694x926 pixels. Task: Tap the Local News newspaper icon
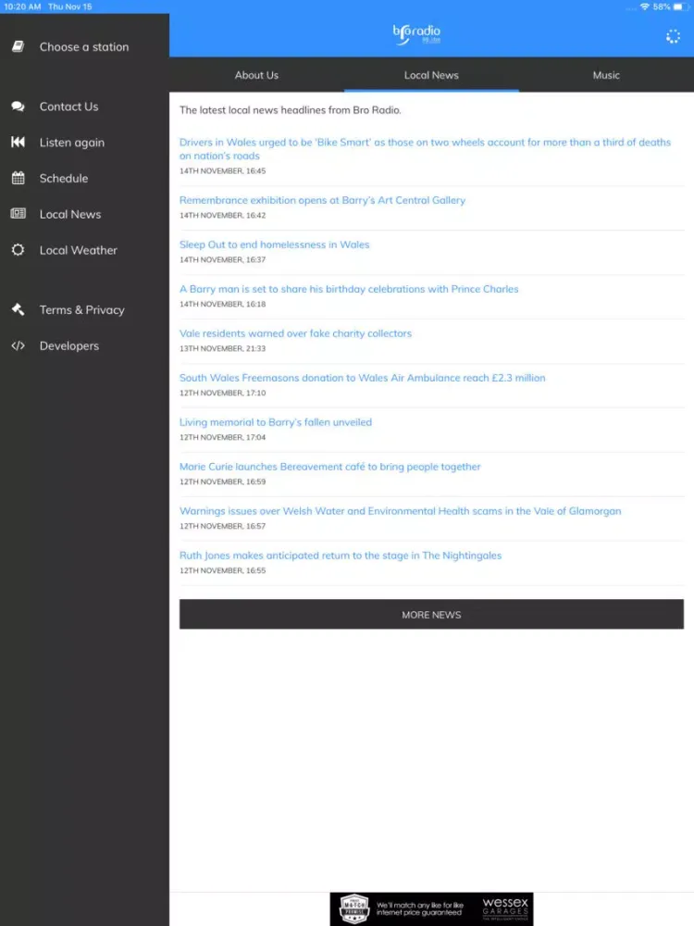tap(19, 214)
